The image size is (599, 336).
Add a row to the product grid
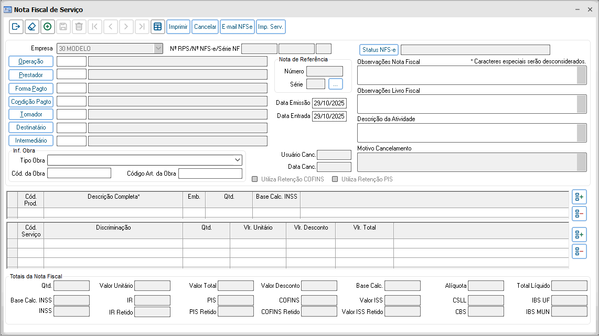coord(579,197)
